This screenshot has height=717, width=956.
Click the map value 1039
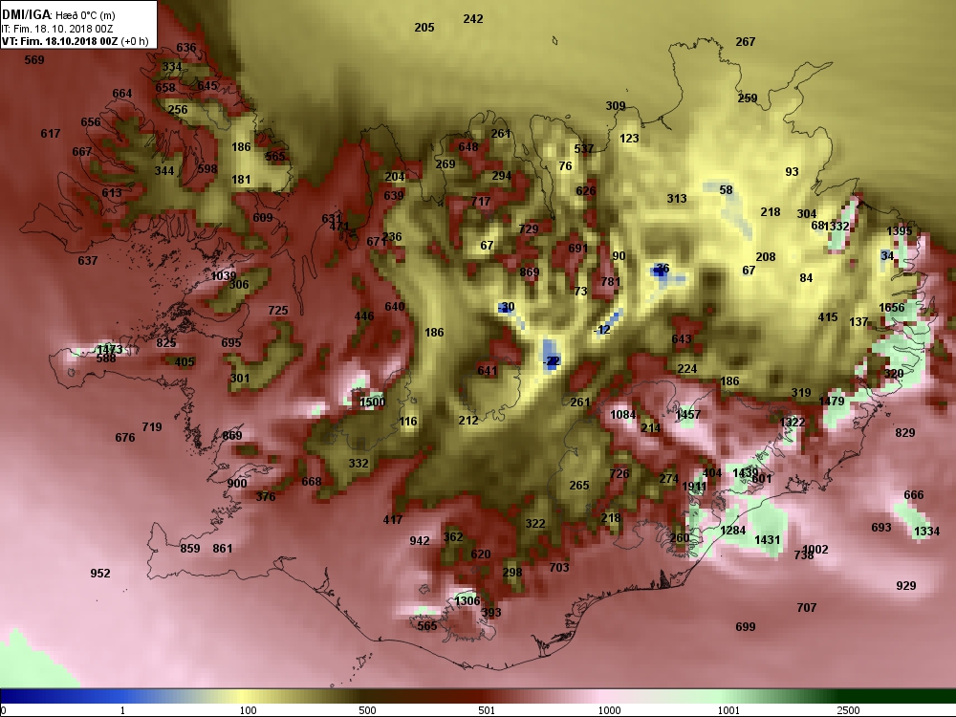pos(223,275)
